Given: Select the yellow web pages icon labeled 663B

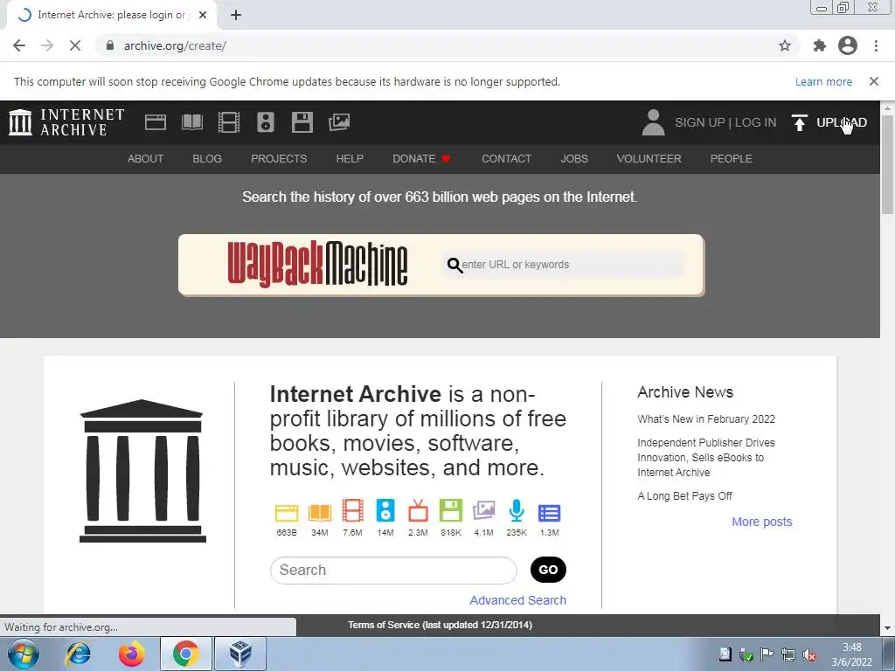Looking at the screenshot, I should click(x=287, y=512).
